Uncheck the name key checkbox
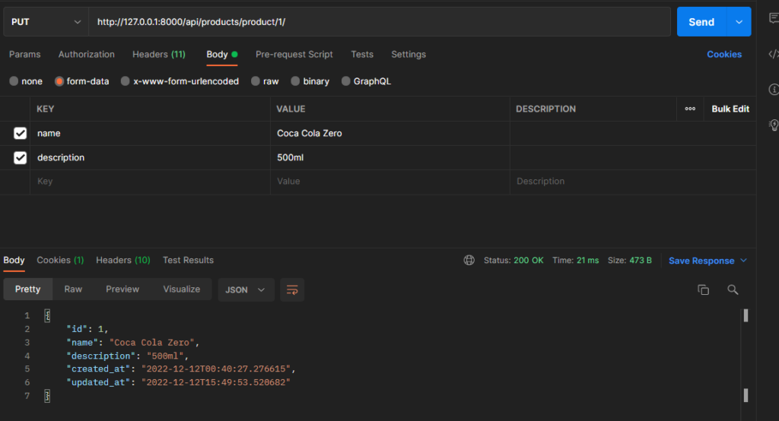This screenshot has height=421, width=779. pyautogui.click(x=21, y=134)
